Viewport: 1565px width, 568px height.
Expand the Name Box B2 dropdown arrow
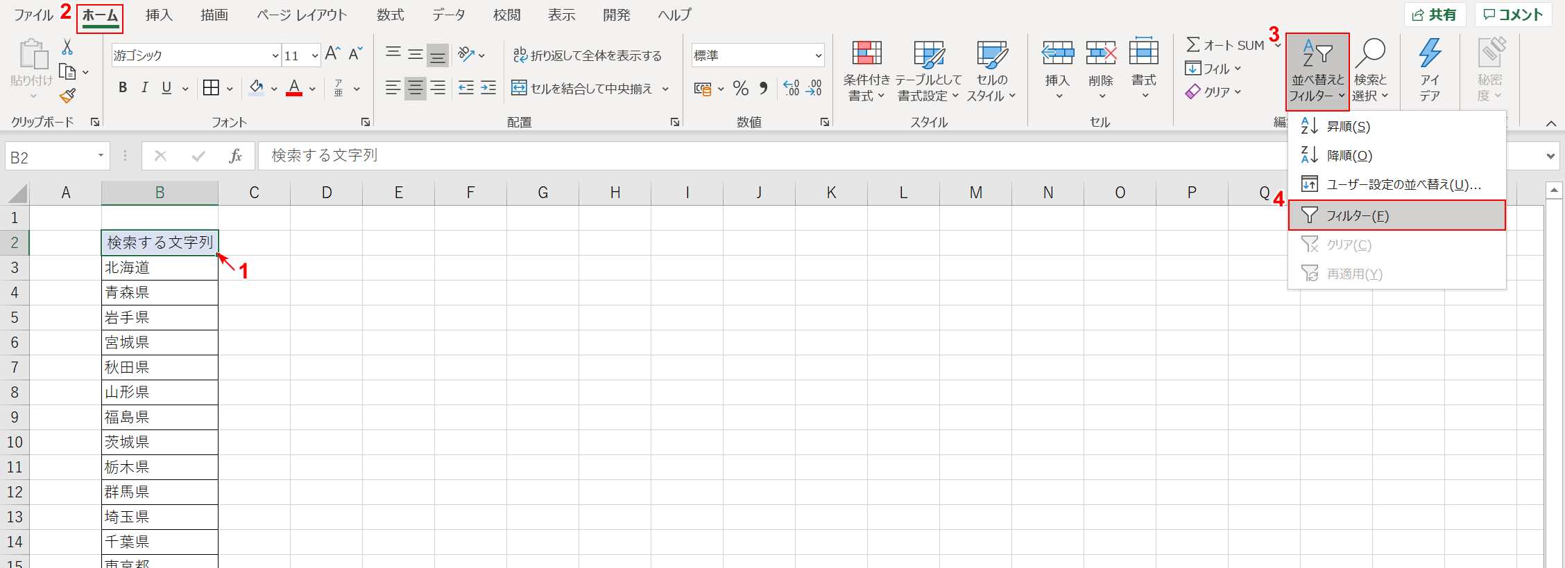point(101,156)
